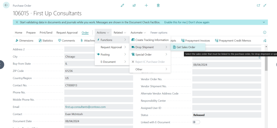Click the collapse page arrows icon

(265, 5)
